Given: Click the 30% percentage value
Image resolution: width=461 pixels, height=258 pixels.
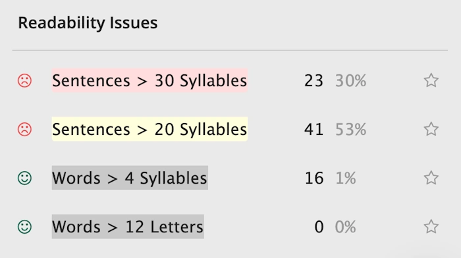Looking at the screenshot, I should coord(351,81).
